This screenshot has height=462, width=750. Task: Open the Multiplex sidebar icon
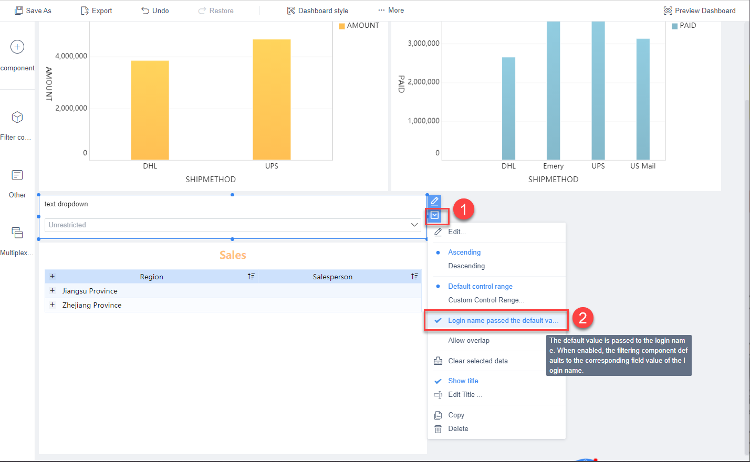[x=17, y=233]
